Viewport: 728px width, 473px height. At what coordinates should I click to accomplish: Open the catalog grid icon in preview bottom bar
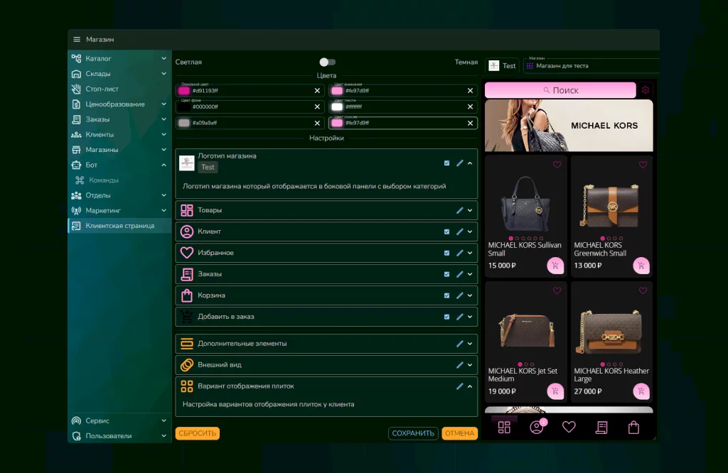pos(504,427)
